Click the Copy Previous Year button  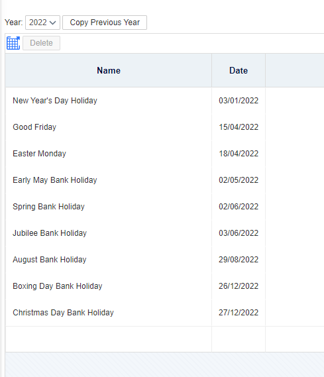click(105, 23)
